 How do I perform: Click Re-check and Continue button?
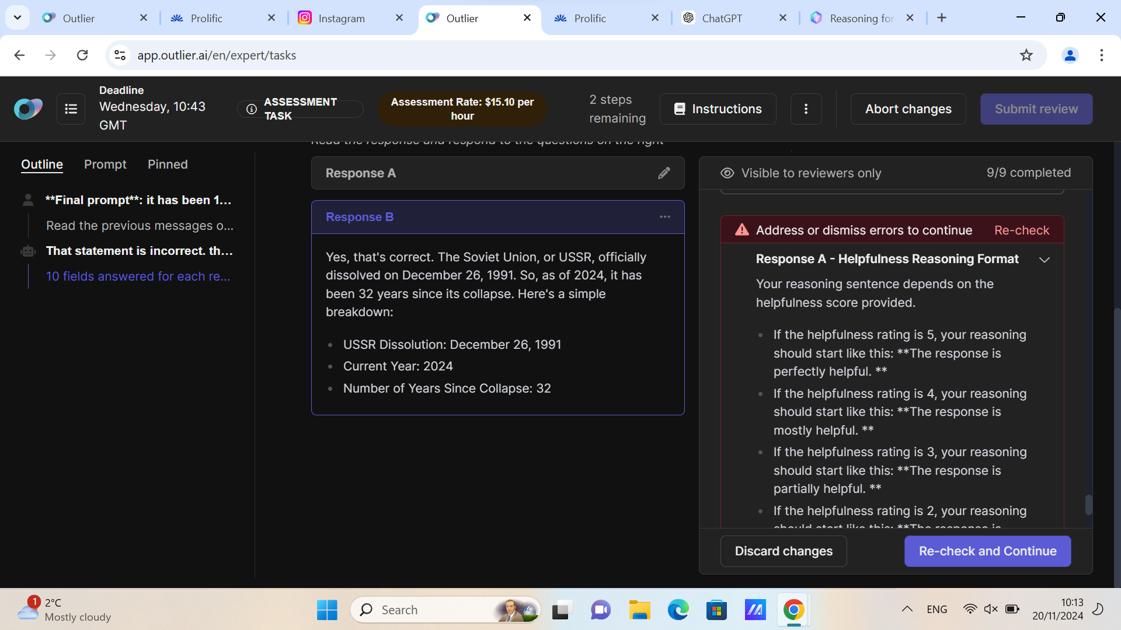tap(987, 551)
